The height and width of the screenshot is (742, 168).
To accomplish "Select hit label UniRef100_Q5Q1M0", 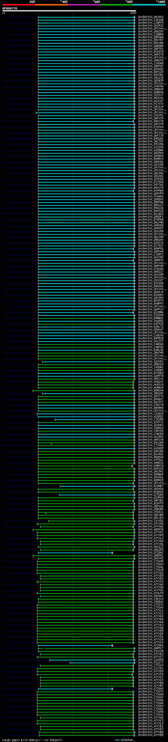I will [x=151, y=394].
